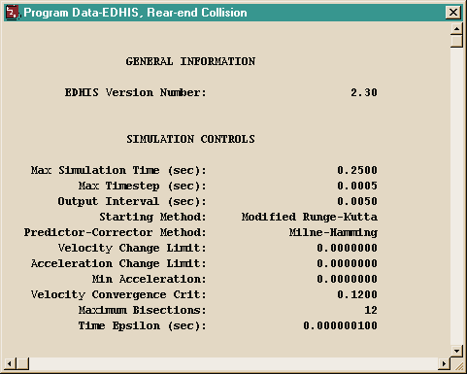Screen dimensions: 467x374
Task: Click the GENERAL INFORMATION heading
Action: 190,61
